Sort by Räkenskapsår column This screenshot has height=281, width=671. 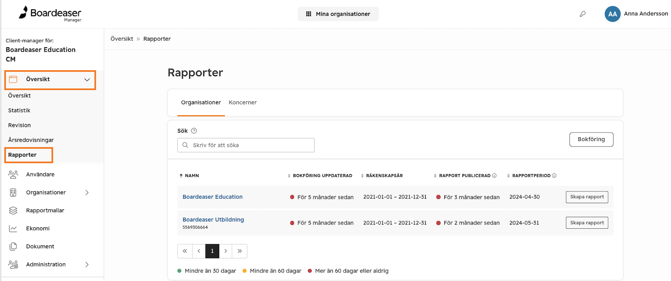(362, 176)
